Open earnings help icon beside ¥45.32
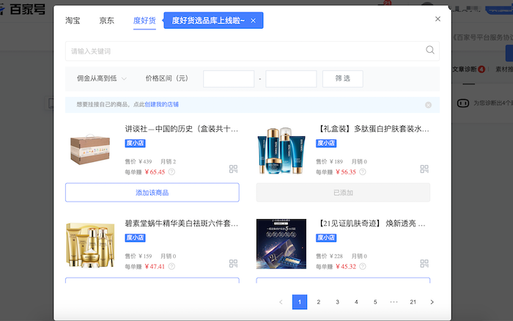 click(363, 266)
